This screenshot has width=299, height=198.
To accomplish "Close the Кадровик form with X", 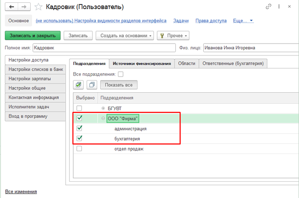I will (289, 7).
